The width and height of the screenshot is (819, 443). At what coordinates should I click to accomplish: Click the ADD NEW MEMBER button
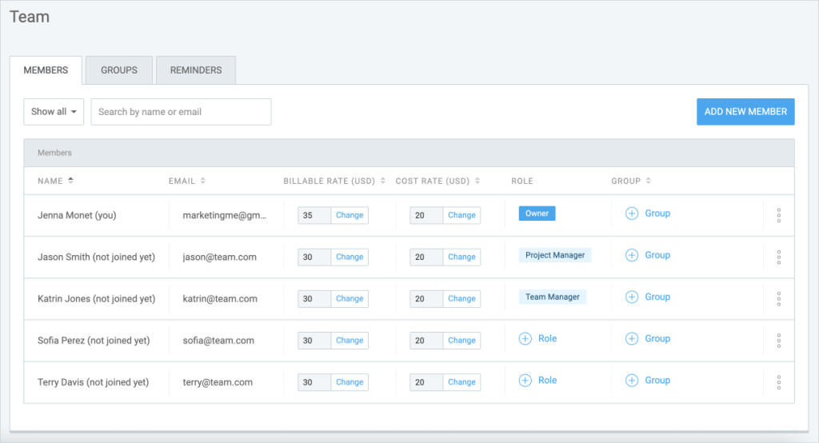745,112
